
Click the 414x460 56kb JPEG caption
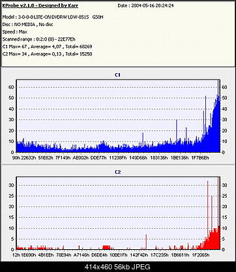pos(117,267)
